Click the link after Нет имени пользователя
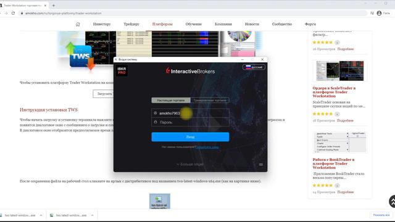This screenshot has height=222, width=395. pyautogui.click(x=207, y=147)
